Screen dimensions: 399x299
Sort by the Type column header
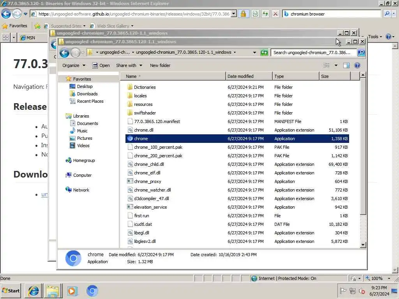(x=296, y=76)
